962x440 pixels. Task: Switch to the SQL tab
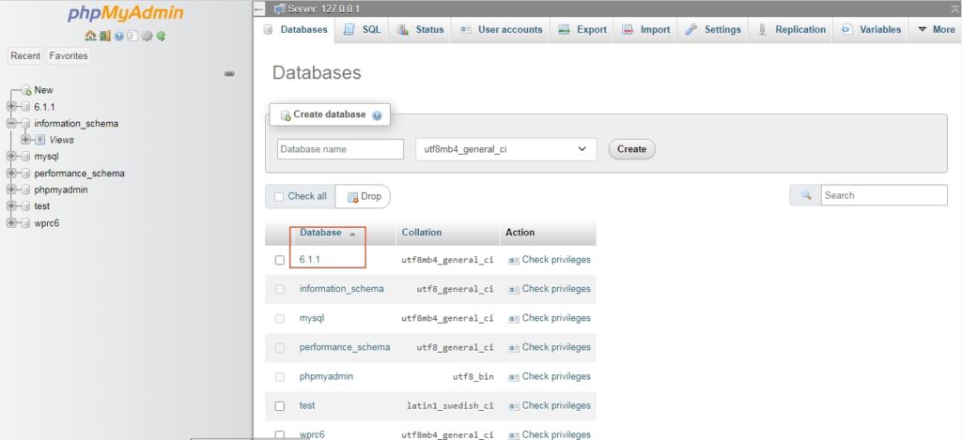pos(362,29)
